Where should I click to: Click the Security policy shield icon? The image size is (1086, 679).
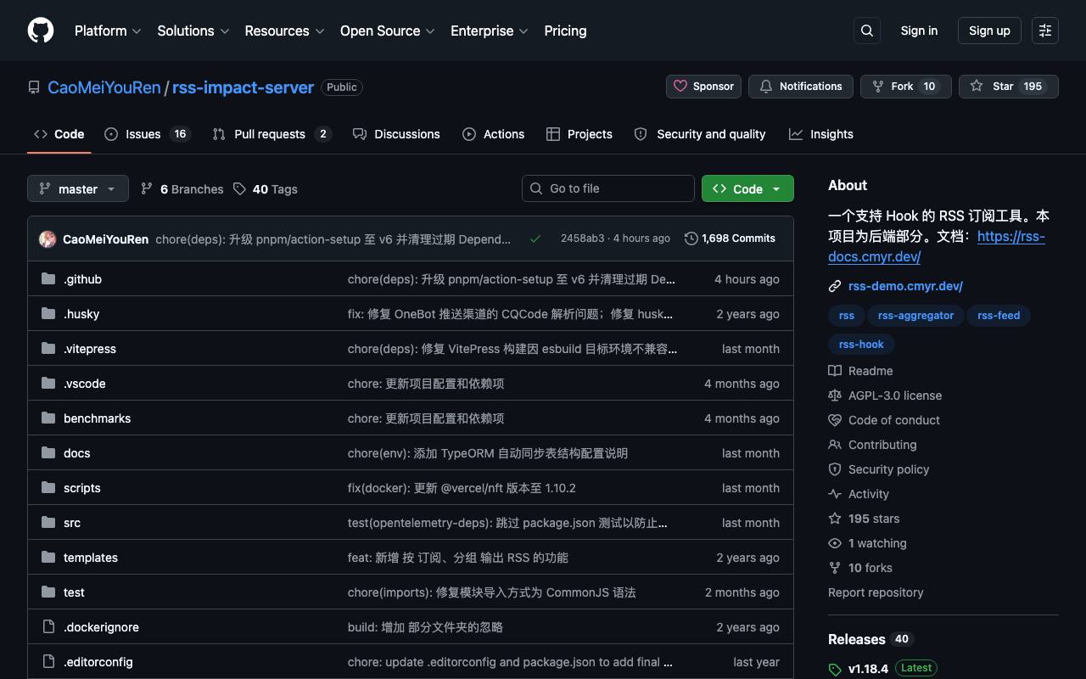tap(835, 469)
